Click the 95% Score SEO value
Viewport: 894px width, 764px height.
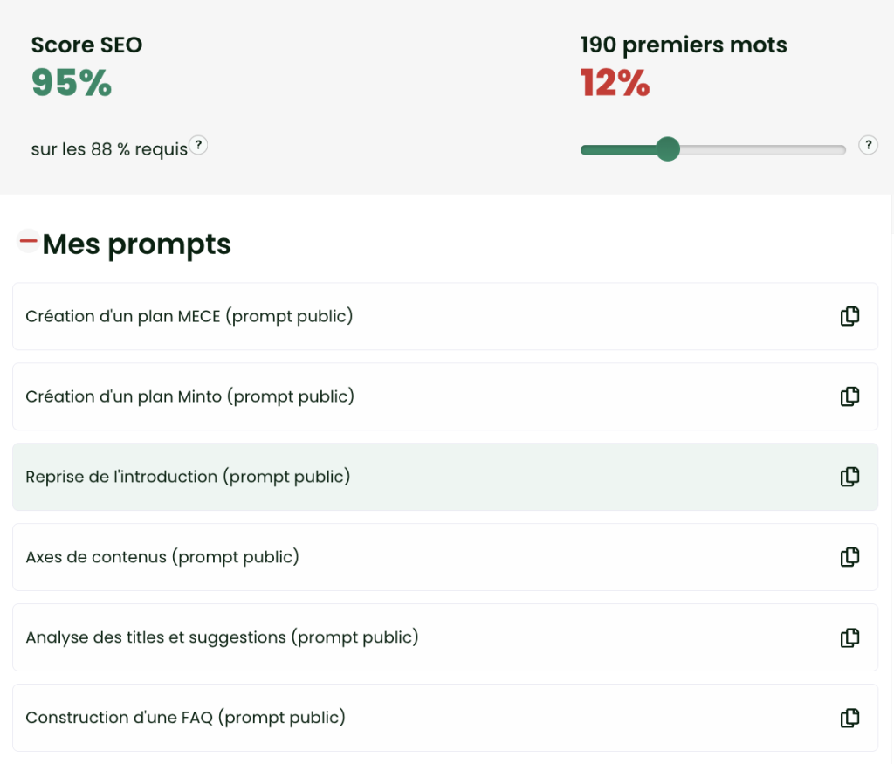pos(72,83)
